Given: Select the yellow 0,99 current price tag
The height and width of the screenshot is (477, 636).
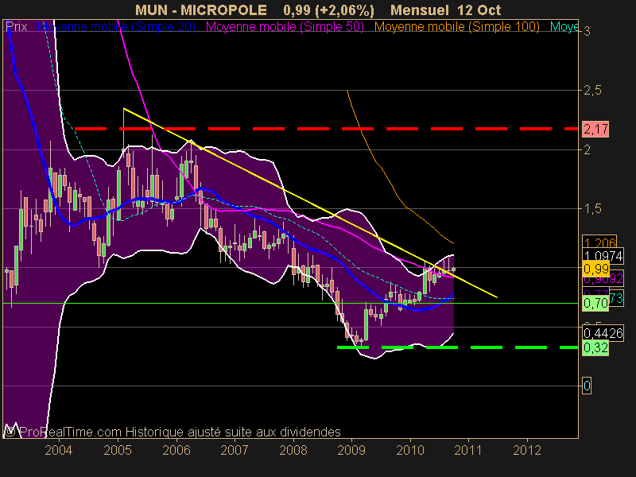Looking at the screenshot, I should 595,269.
